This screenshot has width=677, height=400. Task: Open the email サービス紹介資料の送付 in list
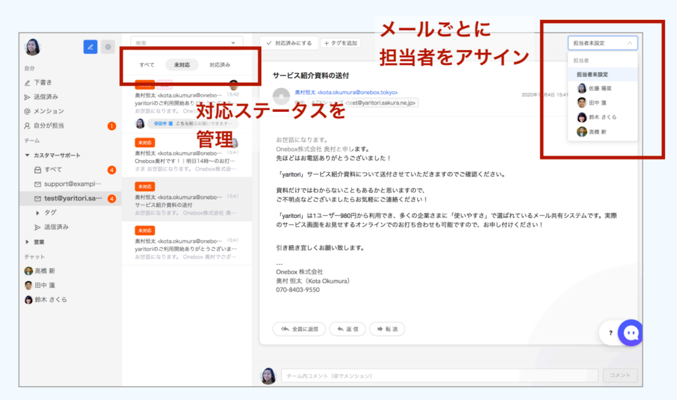pos(187,199)
